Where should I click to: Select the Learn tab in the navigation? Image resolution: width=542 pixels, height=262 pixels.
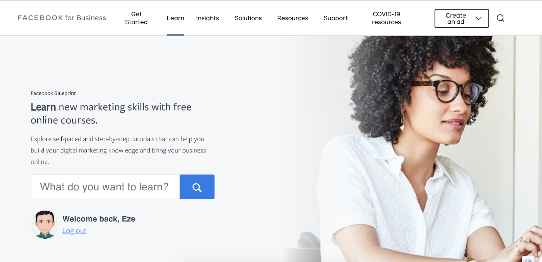[x=175, y=18]
